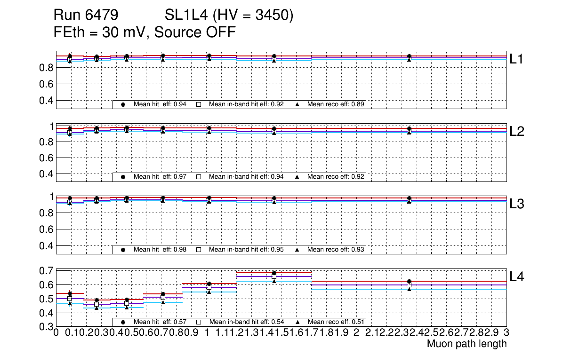Click the open square marker in L4 legend
This screenshot has height=363, width=563.
click(199, 322)
